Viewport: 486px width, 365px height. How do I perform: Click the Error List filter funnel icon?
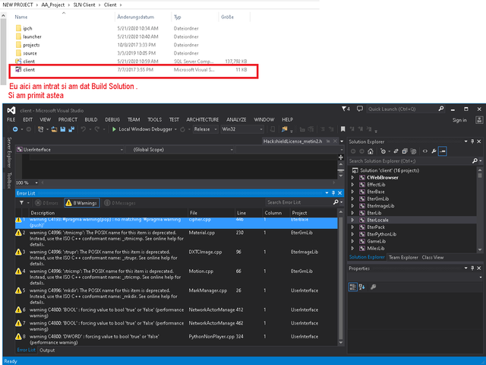point(22,203)
